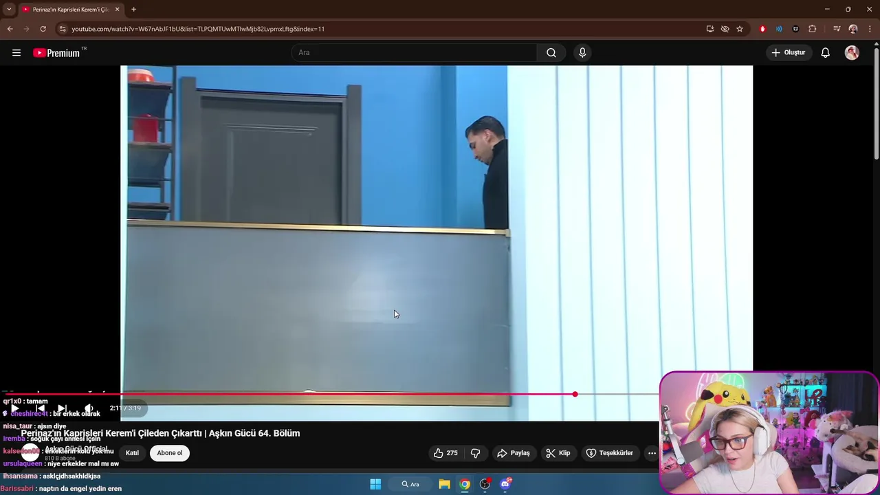The image size is (880, 495).
Task: Click the Abone ol subscribe button
Action: 170,452
